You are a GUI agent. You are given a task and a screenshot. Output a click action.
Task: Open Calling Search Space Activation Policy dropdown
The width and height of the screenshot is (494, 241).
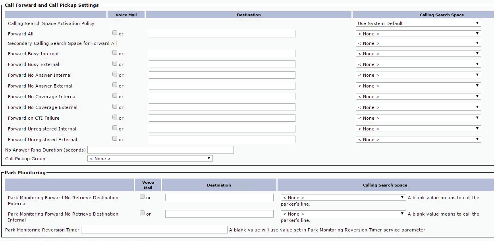click(x=418, y=23)
